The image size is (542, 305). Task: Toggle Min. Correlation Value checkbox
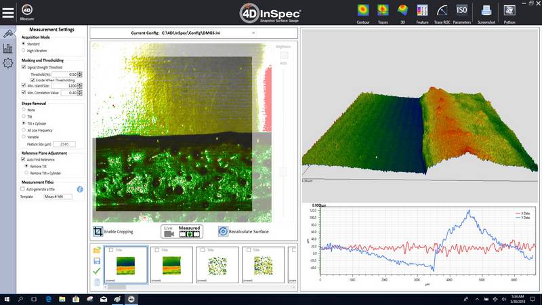(24, 92)
